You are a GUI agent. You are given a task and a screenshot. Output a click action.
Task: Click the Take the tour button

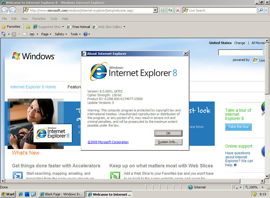click(x=238, y=127)
